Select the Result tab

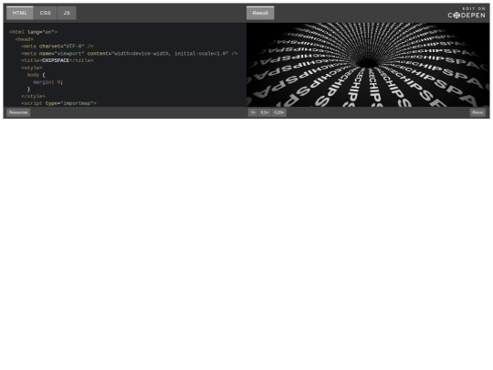pyautogui.click(x=260, y=13)
